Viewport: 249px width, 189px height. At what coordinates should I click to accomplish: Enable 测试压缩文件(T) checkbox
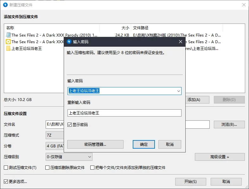[x=6, y=167]
